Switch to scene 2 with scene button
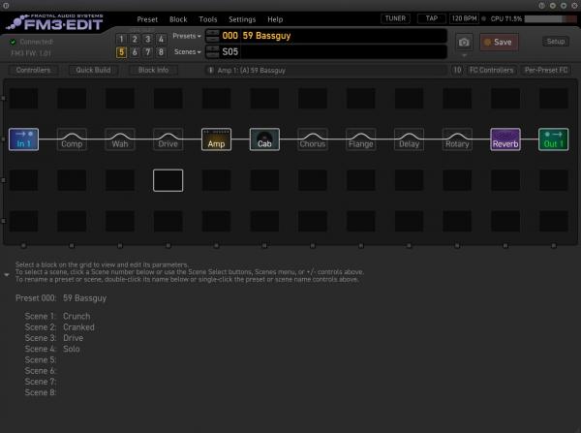 [x=135, y=39]
